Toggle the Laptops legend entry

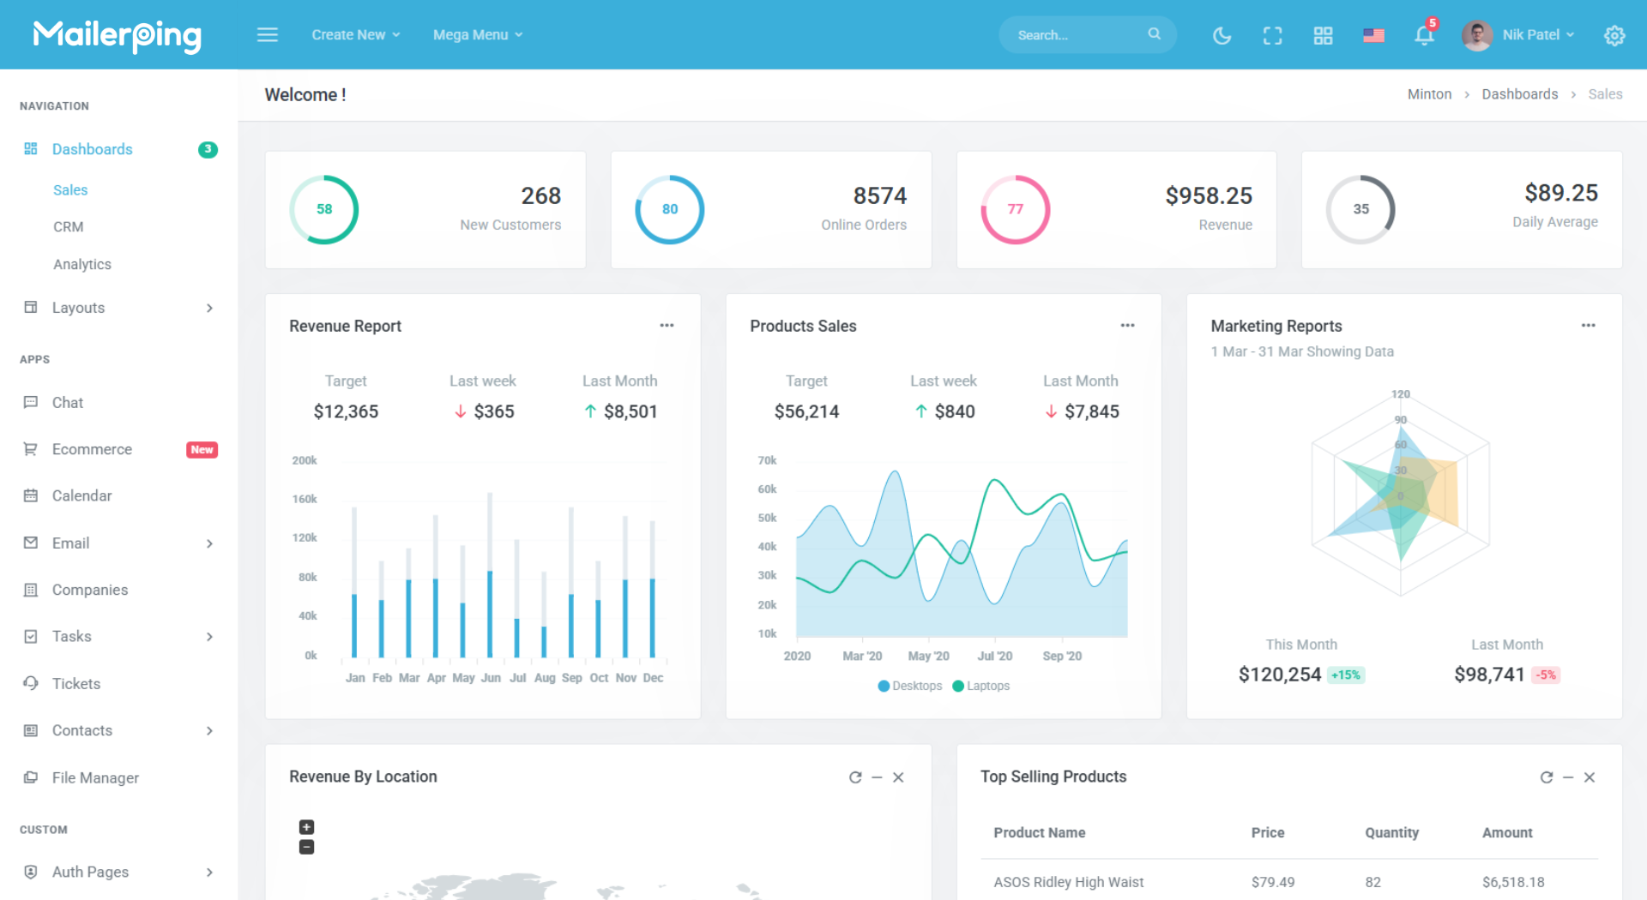(981, 686)
